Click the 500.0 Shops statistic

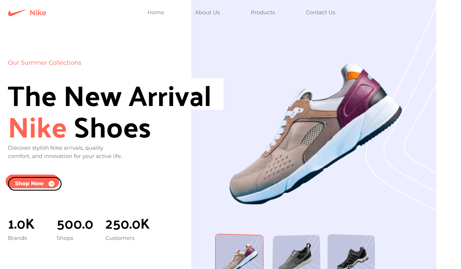point(75,230)
